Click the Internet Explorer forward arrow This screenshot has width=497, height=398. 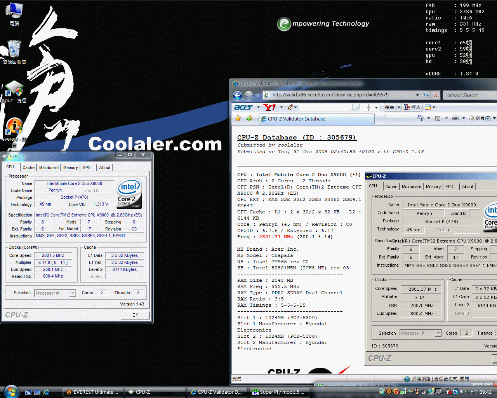click(x=249, y=95)
